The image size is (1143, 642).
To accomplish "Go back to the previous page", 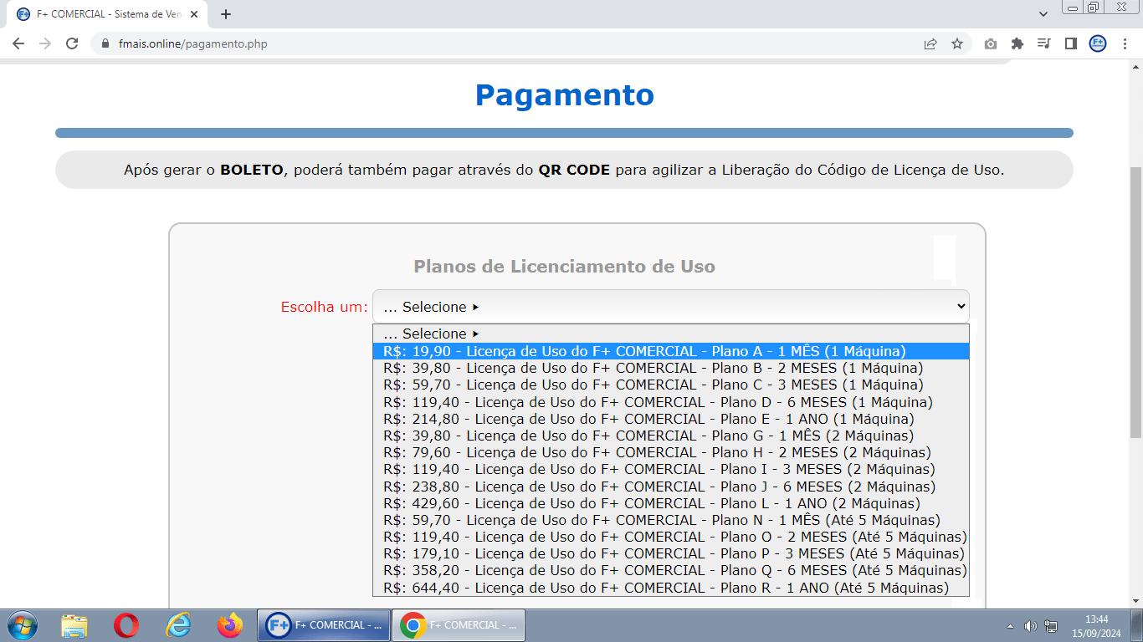I will coord(18,43).
